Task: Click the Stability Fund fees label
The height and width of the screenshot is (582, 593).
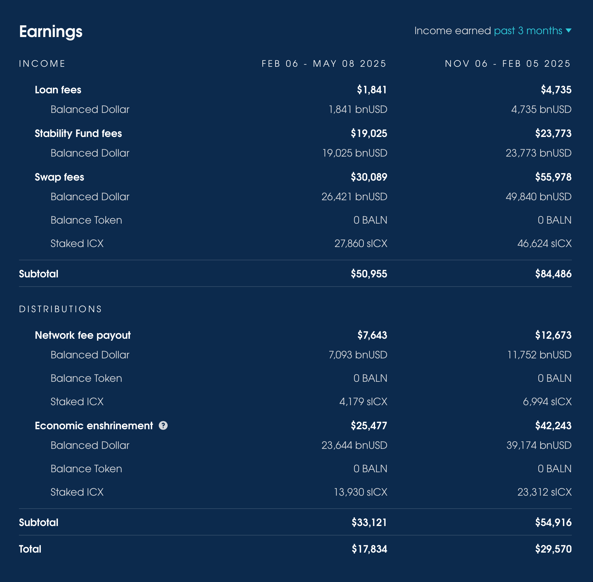Action: pyautogui.click(x=78, y=133)
